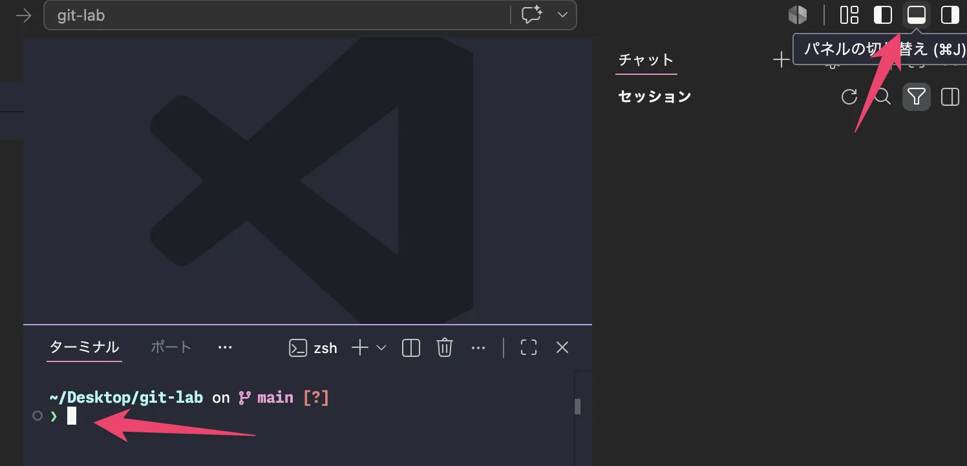Switch to the ターミナル tab

(x=85, y=347)
